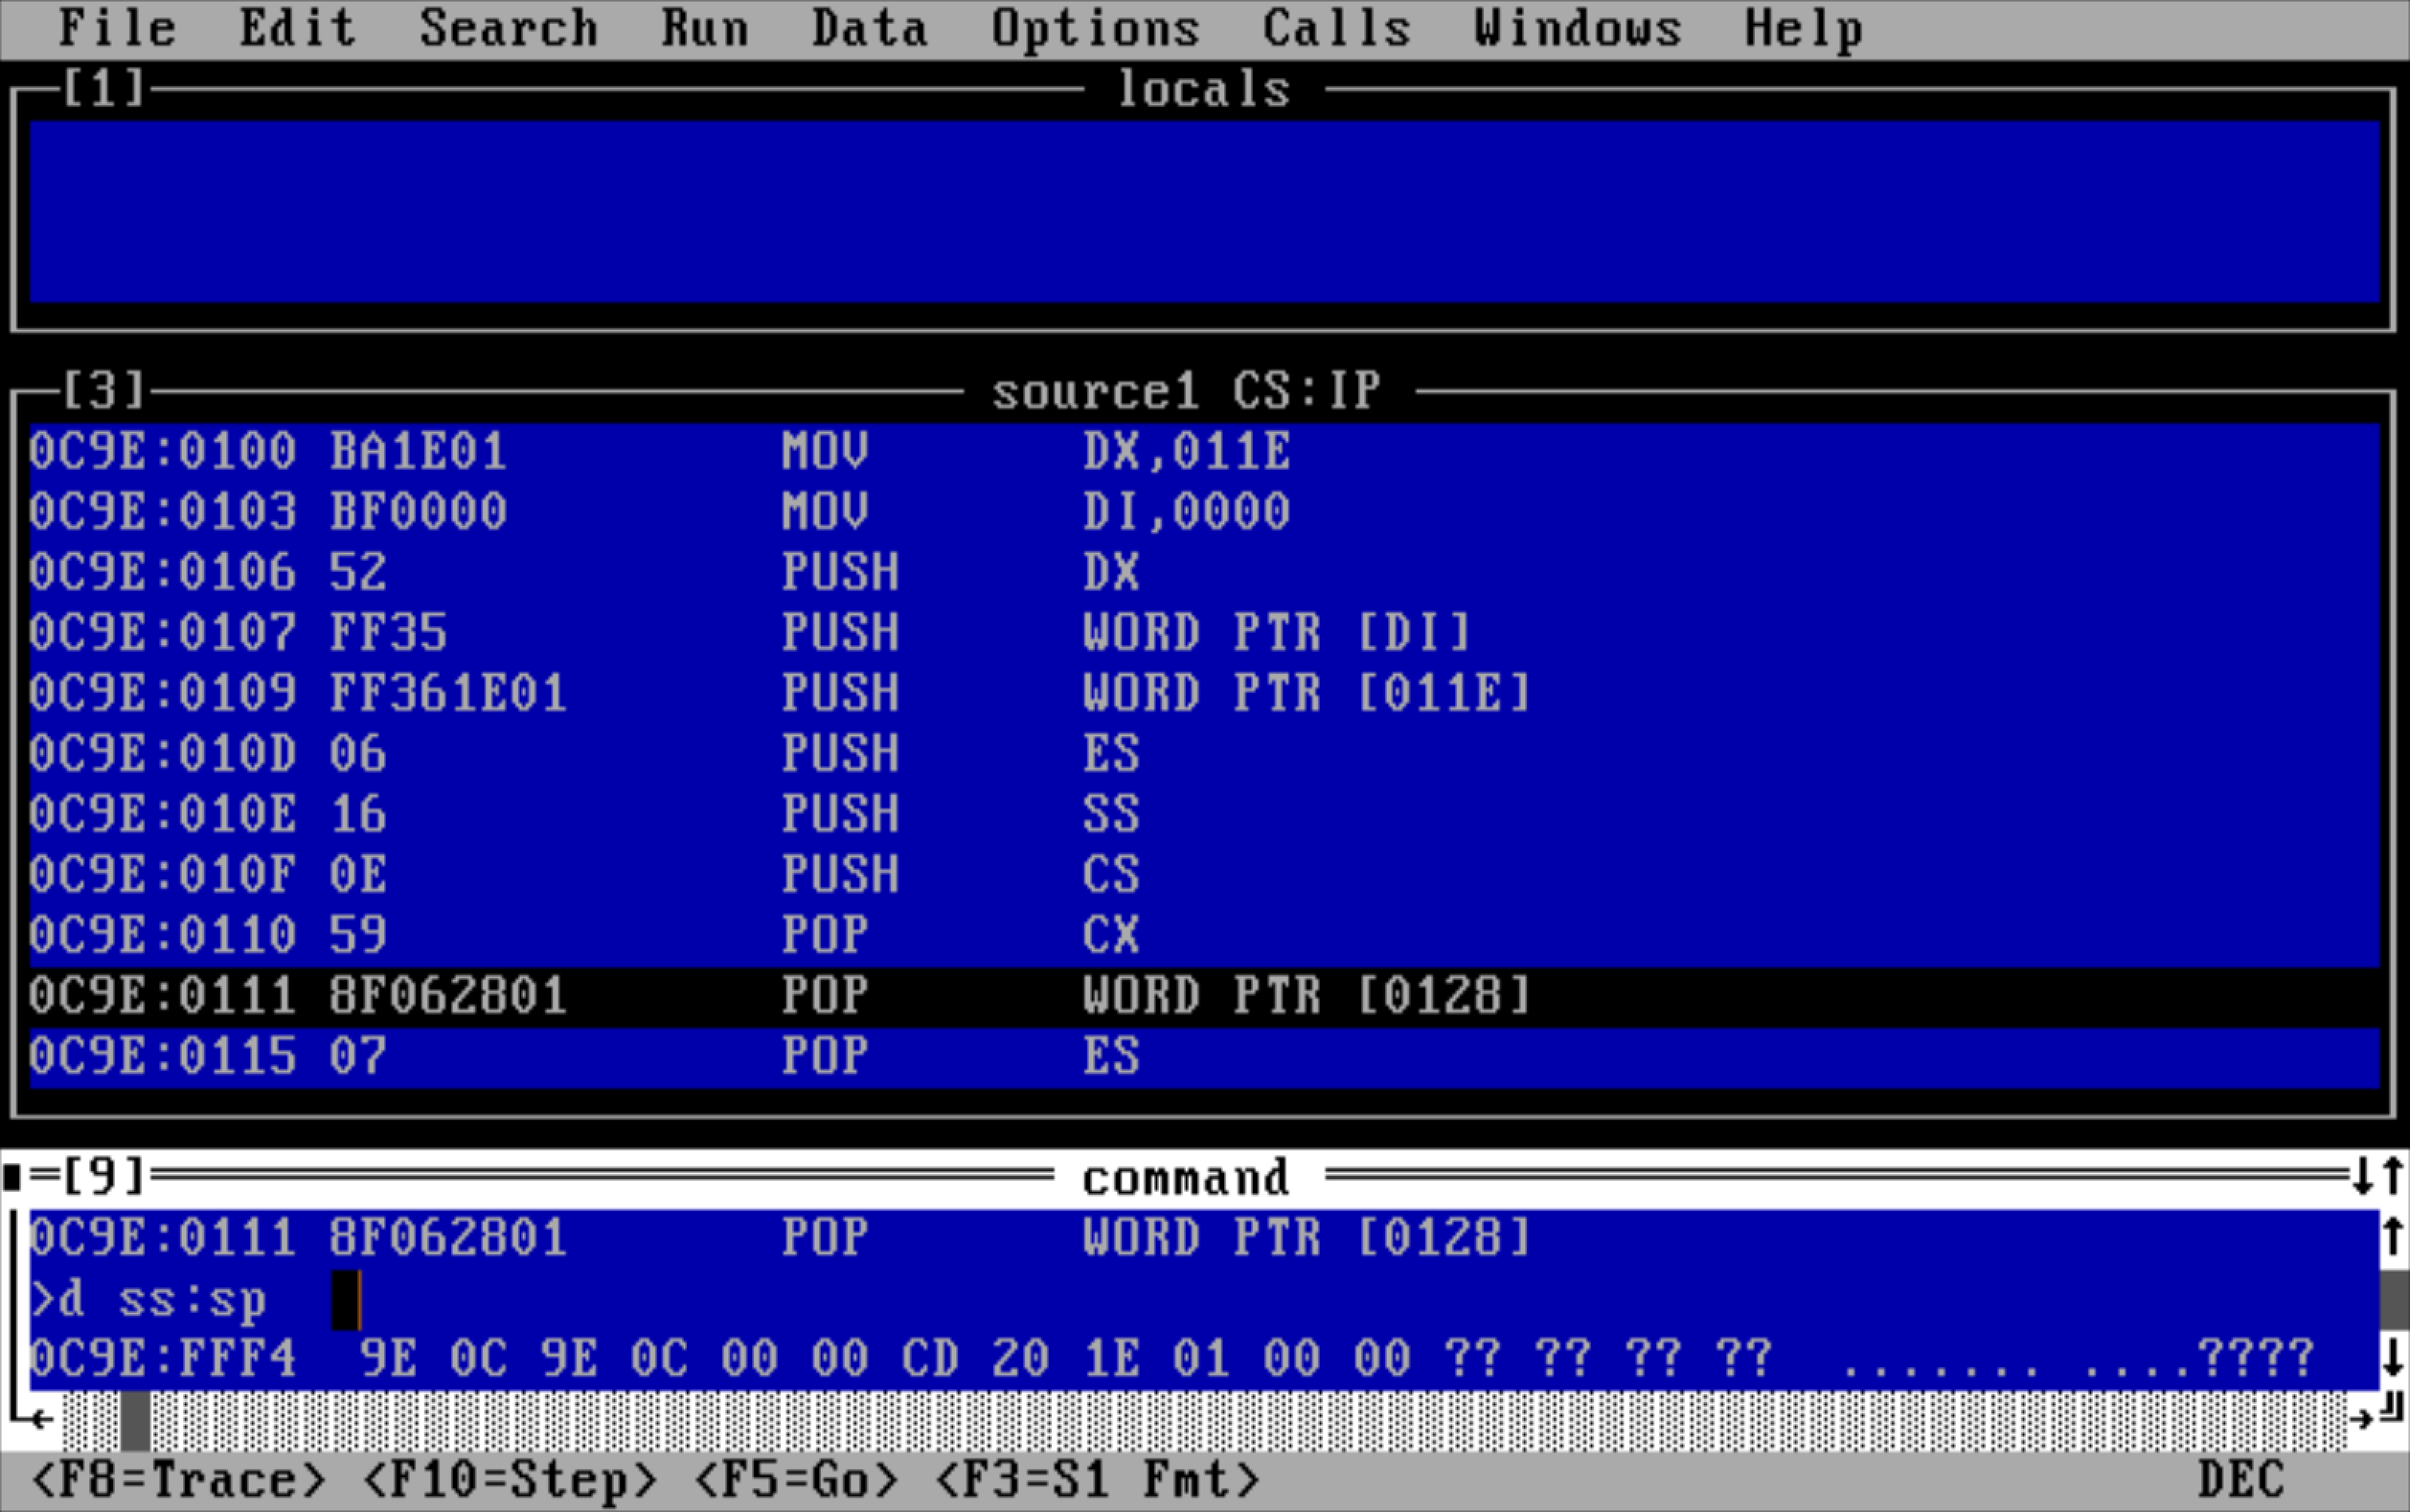Click the memory dump row 0C9E:FFF4
This screenshot has height=1512, width=2410.
pyautogui.click(x=1203, y=1359)
